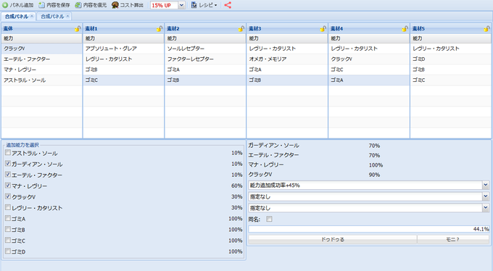Select ファクターレセプター in 素材2
Viewport: 493px width, 271px height.
coord(205,59)
